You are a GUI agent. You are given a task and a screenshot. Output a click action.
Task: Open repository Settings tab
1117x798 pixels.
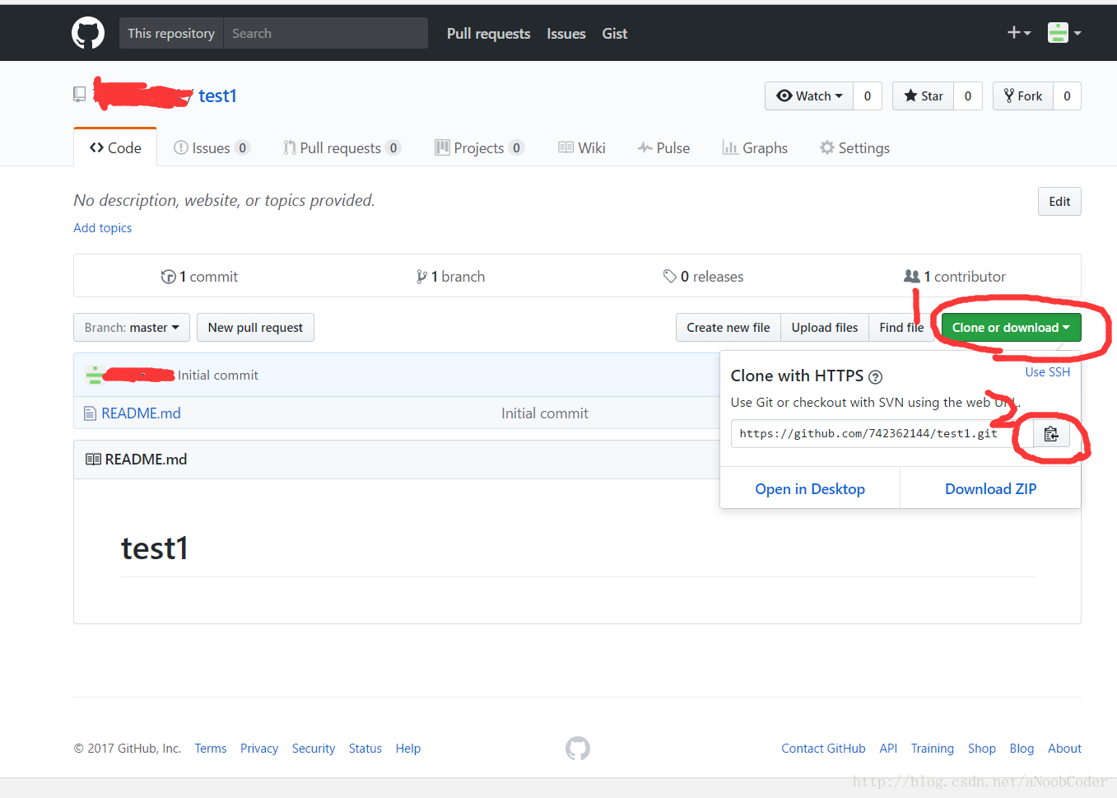pyautogui.click(x=854, y=147)
